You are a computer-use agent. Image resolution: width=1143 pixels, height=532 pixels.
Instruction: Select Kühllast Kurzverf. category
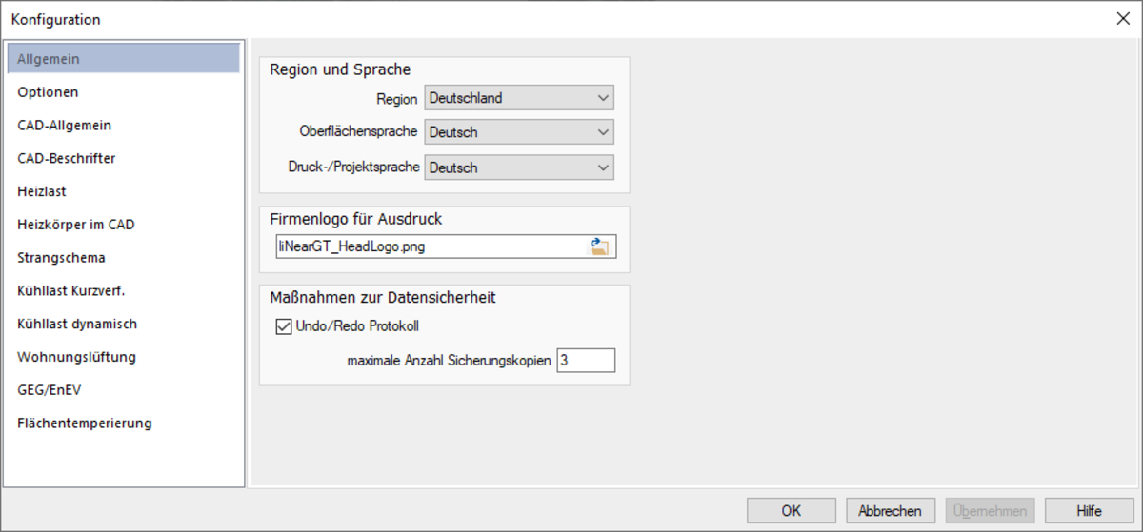[x=124, y=290]
